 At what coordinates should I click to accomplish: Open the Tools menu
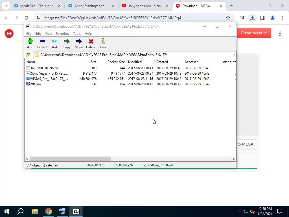pos(77,34)
